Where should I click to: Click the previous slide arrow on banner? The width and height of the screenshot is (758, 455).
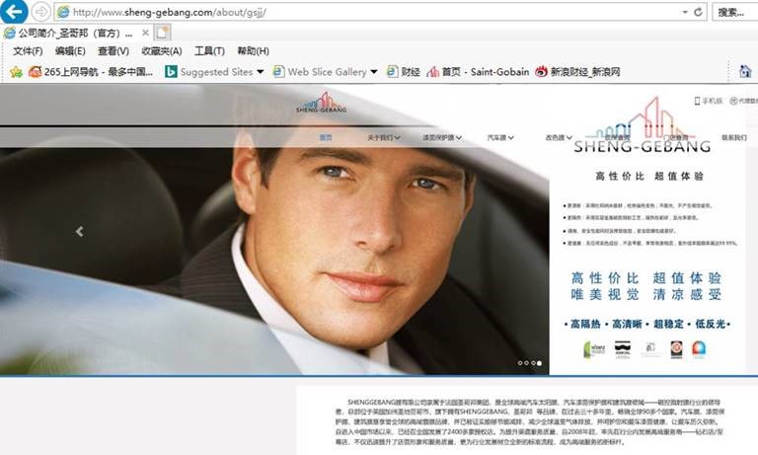(x=80, y=232)
